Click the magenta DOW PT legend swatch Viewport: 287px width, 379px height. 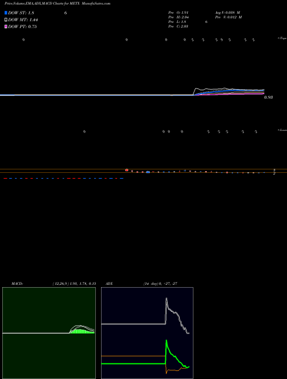click(6, 26)
